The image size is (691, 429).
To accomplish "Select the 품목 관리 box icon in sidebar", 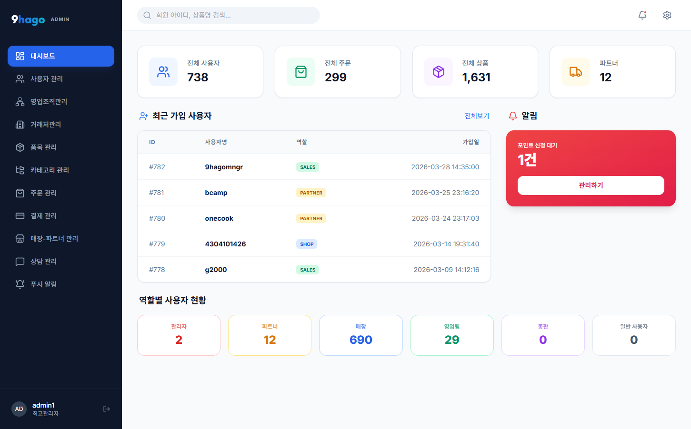I will (20, 147).
